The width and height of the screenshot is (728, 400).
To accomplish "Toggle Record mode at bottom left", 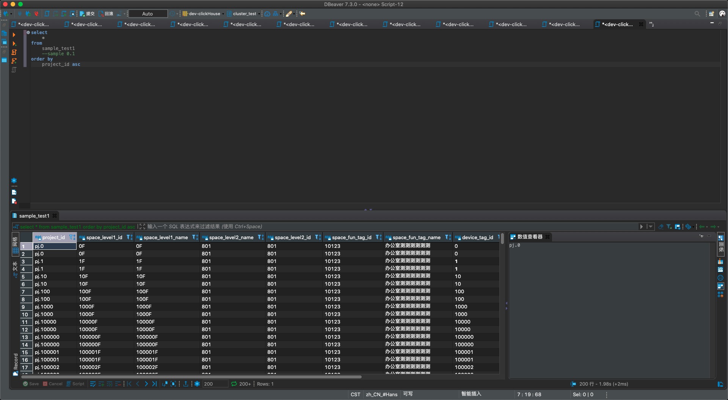I will [16, 364].
